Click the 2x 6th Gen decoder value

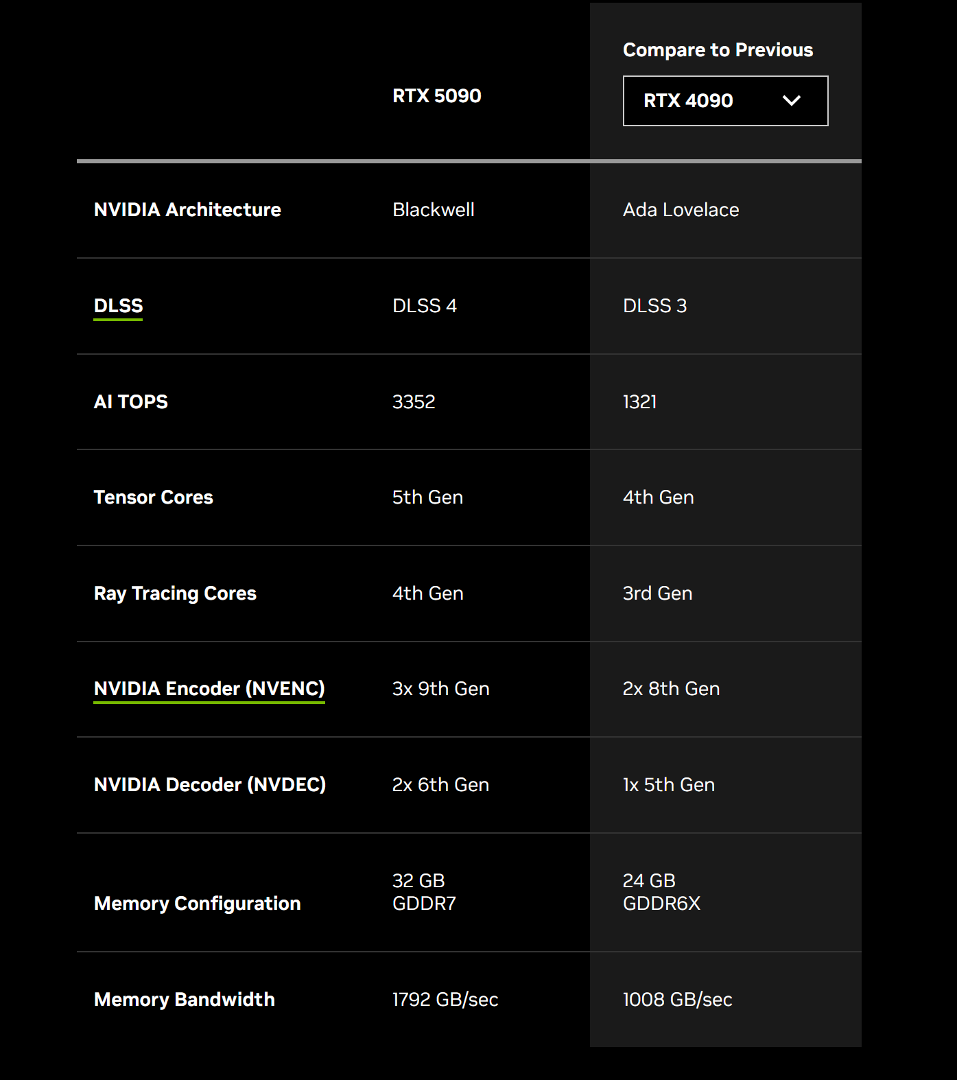[441, 785]
